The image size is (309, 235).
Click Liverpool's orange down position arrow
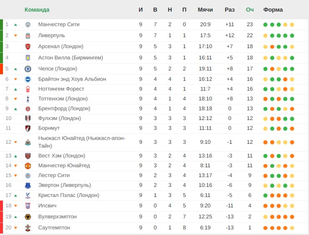point(15,36)
